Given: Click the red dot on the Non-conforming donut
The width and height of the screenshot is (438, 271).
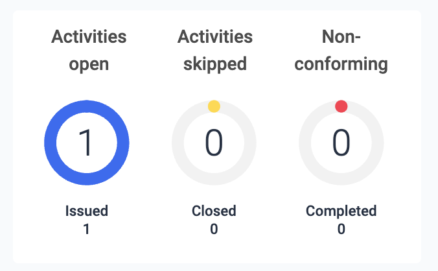Looking at the screenshot, I should tap(341, 106).
